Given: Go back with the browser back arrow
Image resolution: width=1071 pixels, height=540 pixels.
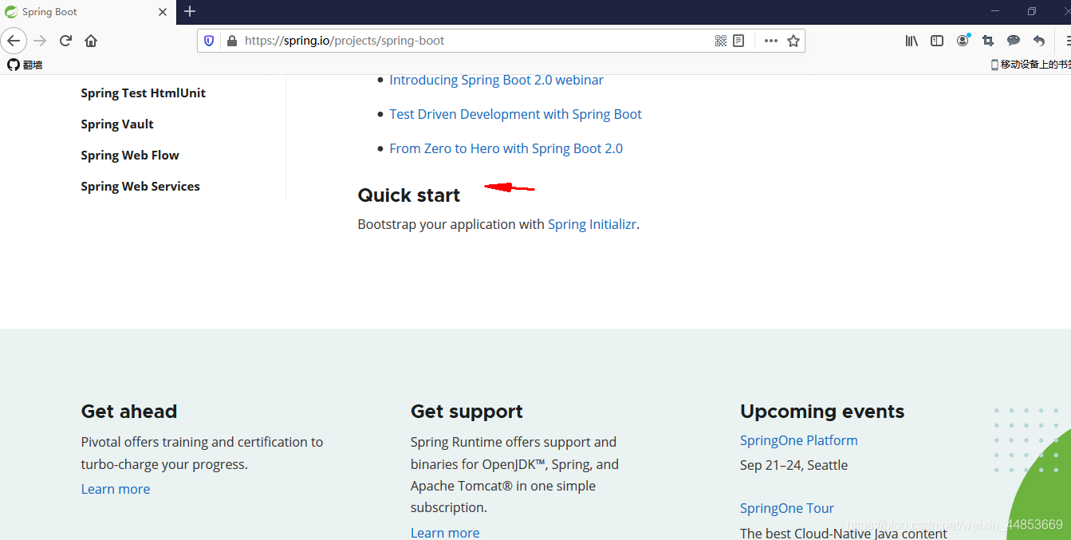Looking at the screenshot, I should tap(14, 41).
